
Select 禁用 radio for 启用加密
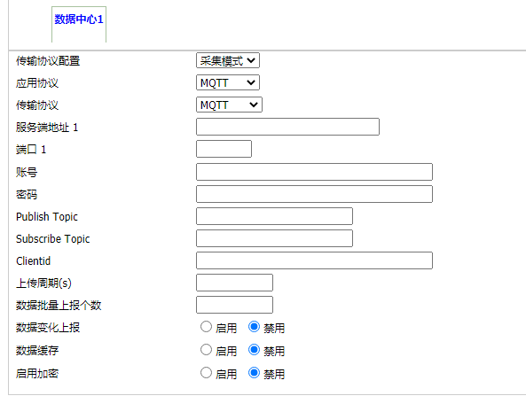tap(254, 373)
